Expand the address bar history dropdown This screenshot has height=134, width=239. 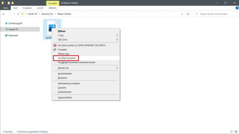pos(182,14)
